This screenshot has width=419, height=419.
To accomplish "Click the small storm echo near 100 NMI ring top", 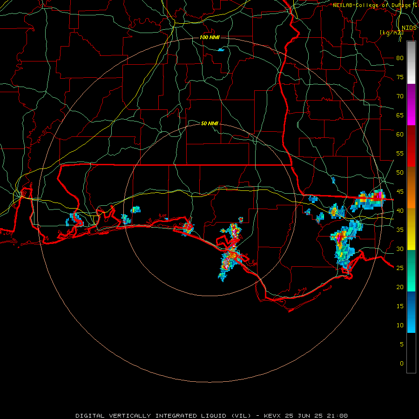I will pos(221,50).
